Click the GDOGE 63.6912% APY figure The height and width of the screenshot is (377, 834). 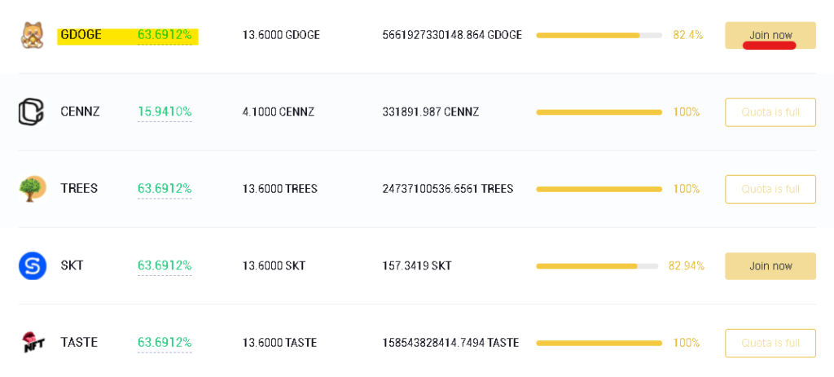165,35
